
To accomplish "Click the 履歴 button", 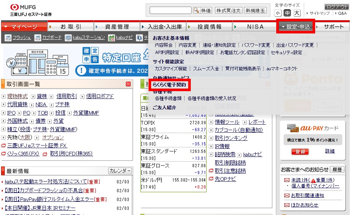I will pos(337,170).
